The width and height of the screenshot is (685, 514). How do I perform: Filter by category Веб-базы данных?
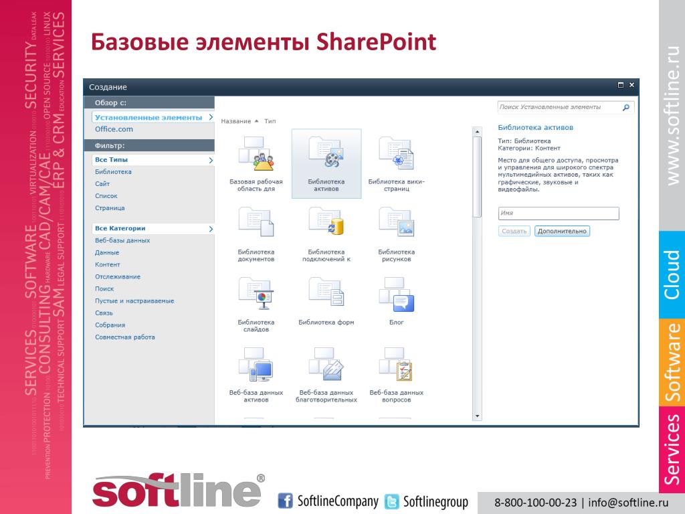point(122,240)
